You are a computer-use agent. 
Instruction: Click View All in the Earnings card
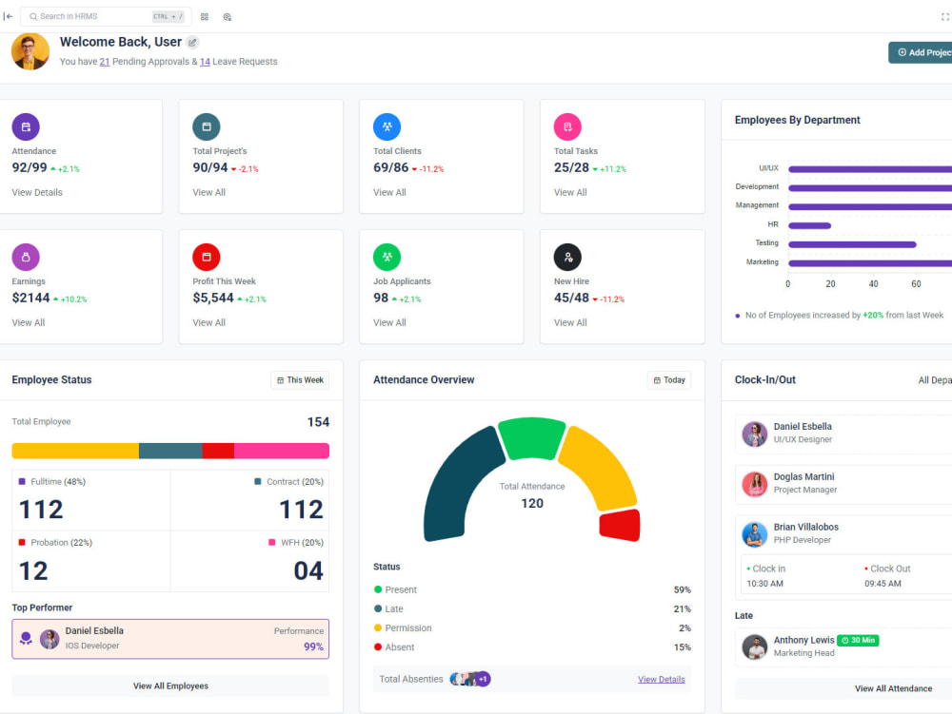pyautogui.click(x=28, y=322)
